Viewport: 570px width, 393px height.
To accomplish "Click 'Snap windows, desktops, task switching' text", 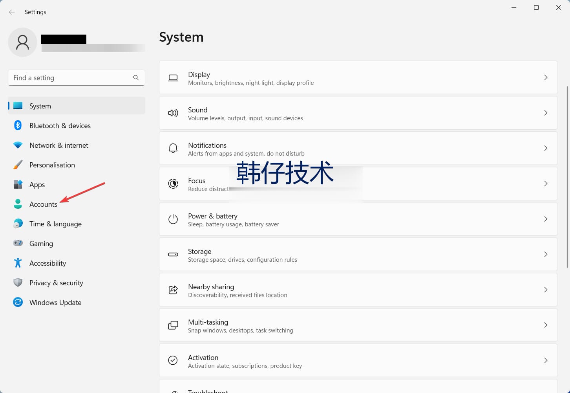I will tap(241, 331).
